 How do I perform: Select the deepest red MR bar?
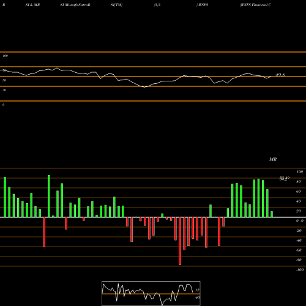click(180, 241)
